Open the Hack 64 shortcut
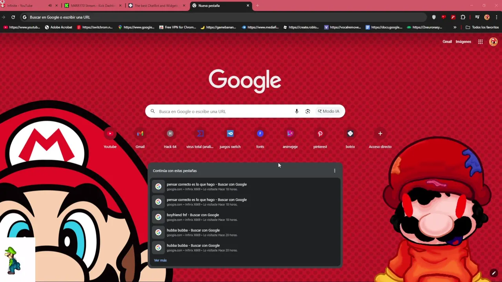 170,139
